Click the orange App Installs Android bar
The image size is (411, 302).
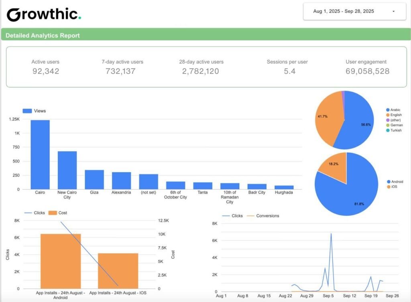pos(61,261)
